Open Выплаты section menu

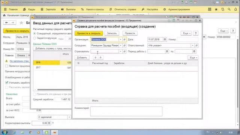pos(68,9)
